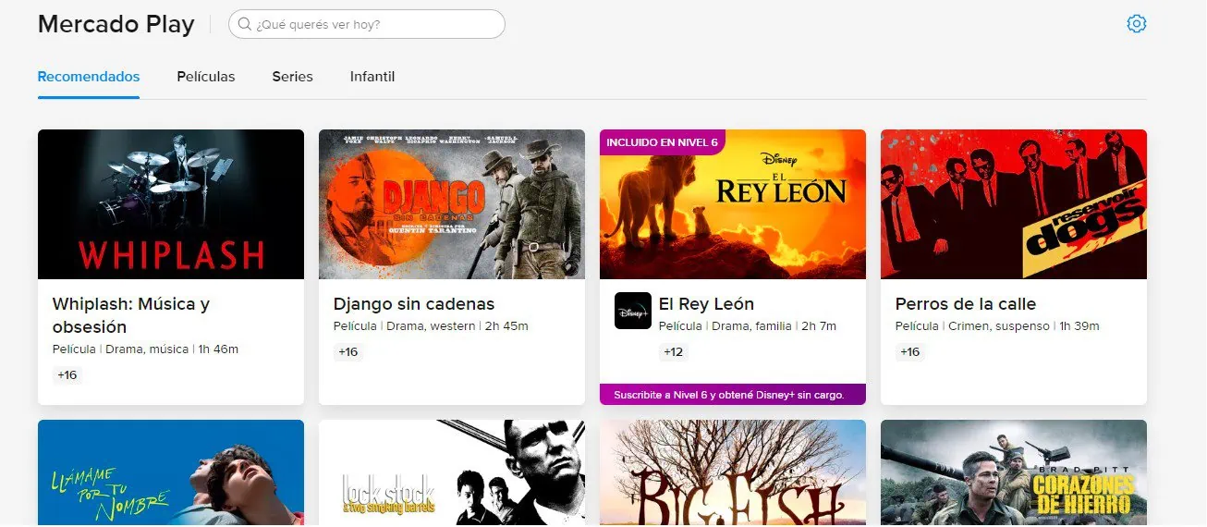Focus the '¿Qué querés ver hoy?' search field
Viewport: 1207px width, 527px height.
pos(367,24)
